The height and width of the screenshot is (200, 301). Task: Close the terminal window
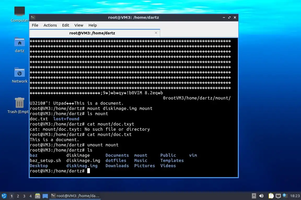pos(235,17)
